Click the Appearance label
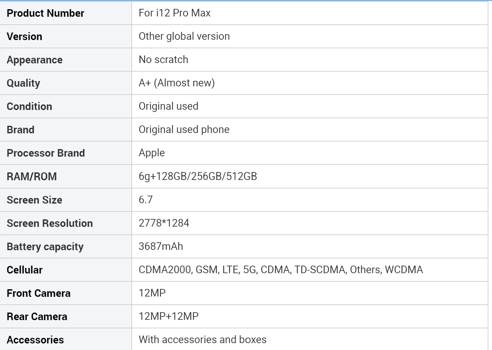 [34, 60]
